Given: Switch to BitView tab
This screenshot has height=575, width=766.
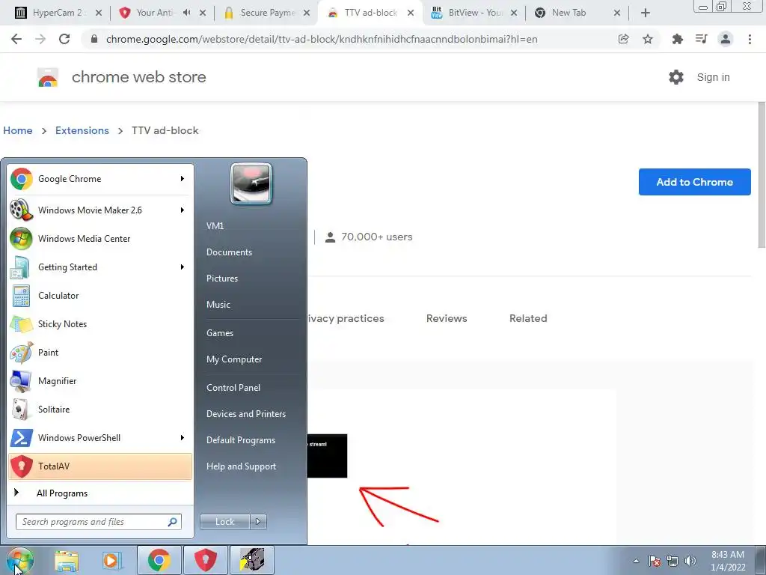Looking at the screenshot, I should pos(475,13).
